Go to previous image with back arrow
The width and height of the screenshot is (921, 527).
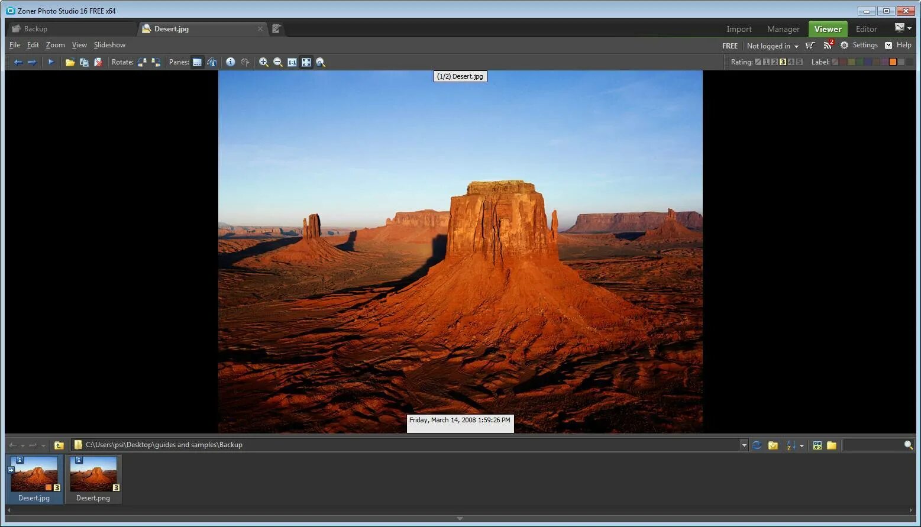pos(18,62)
